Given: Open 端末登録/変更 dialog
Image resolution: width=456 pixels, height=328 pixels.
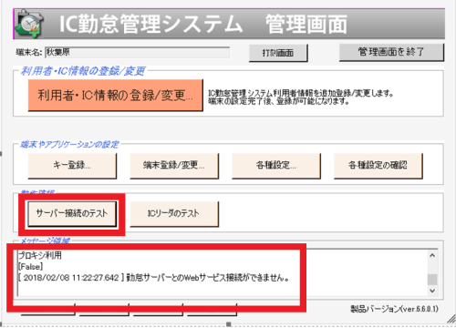Looking at the screenshot, I should tap(174, 166).
